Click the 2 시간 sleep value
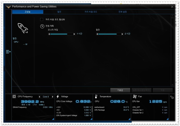 [128, 34]
